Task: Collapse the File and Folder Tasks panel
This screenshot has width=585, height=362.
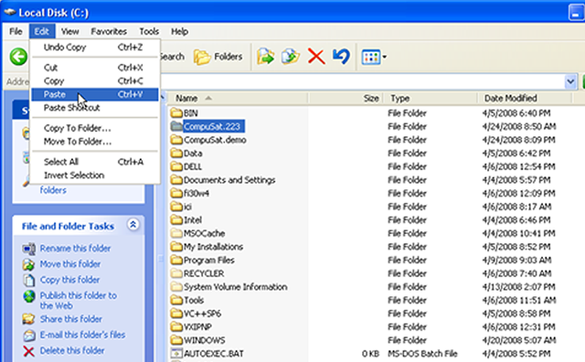Action: [x=133, y=225]
